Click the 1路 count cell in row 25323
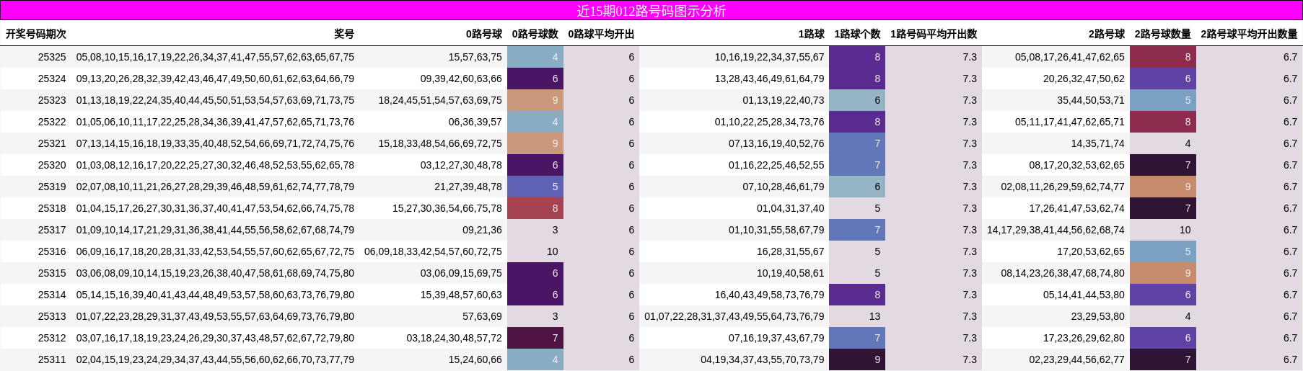Image resolution: width=1303 pixels, height=371 pixels. point(858,100)
